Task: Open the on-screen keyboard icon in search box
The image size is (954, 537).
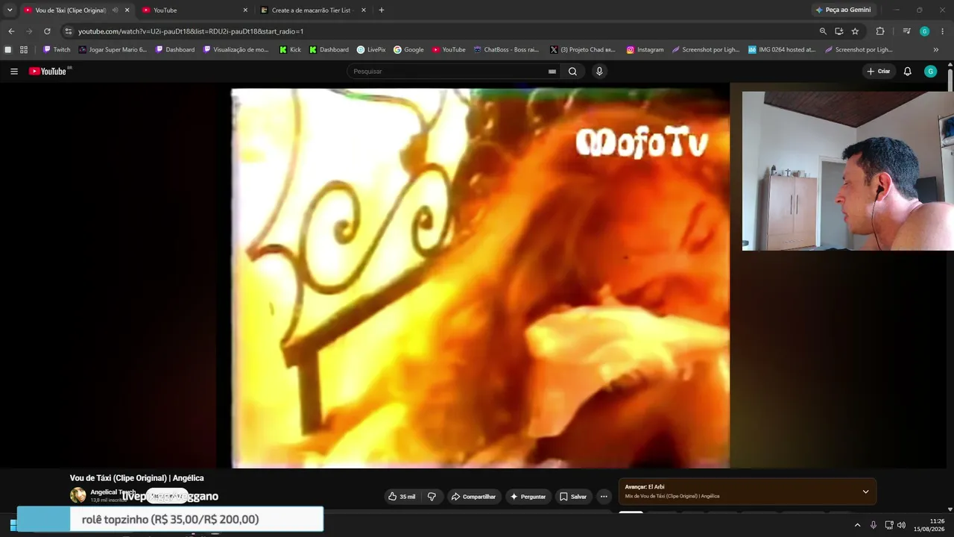Action: (552, 72)
